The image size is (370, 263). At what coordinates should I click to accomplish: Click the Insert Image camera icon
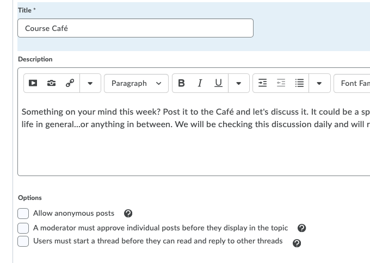point(51,83)
